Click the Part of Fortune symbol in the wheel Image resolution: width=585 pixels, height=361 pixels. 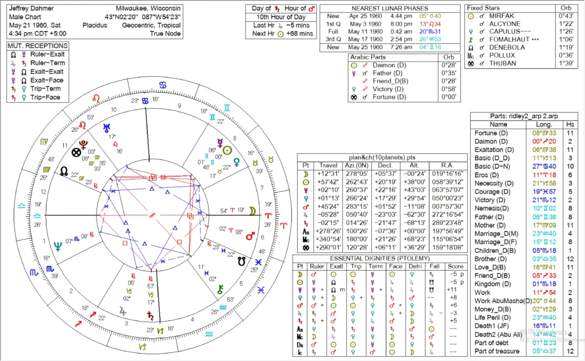(x=75, y=153)
